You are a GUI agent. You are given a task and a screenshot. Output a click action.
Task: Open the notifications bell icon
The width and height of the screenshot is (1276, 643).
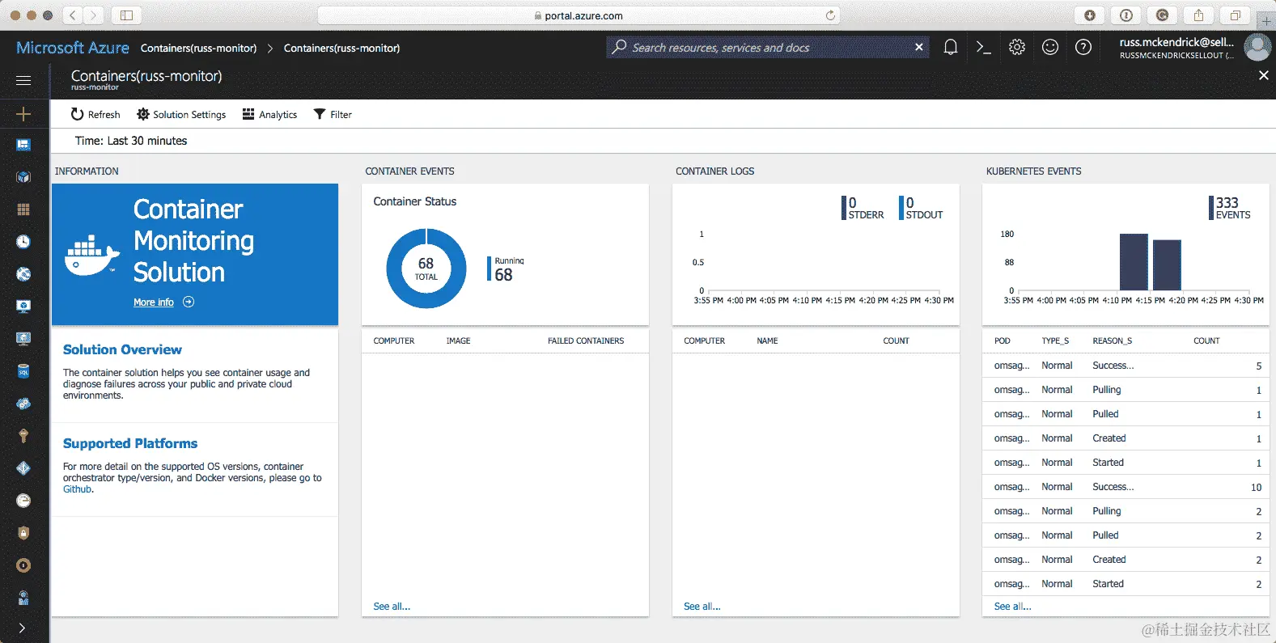pyautogui.click(x=951, y=48)
